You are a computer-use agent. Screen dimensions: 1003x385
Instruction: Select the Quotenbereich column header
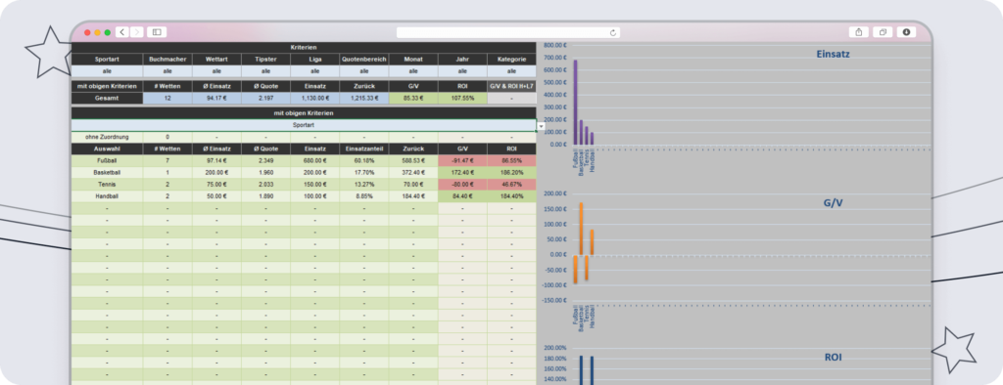click(x=364, y=60)
